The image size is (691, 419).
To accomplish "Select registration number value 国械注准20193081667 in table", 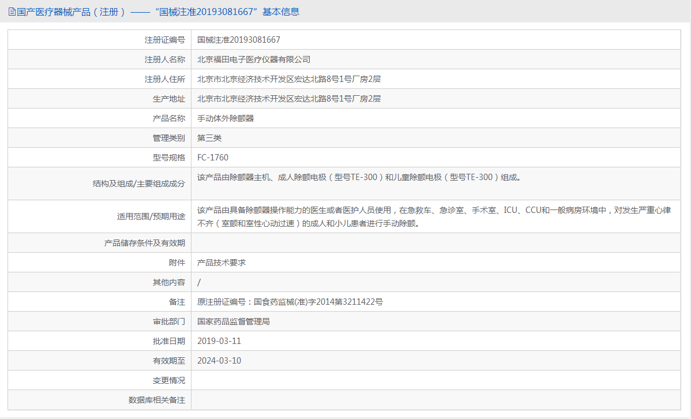I will click(x=238, y=40).
